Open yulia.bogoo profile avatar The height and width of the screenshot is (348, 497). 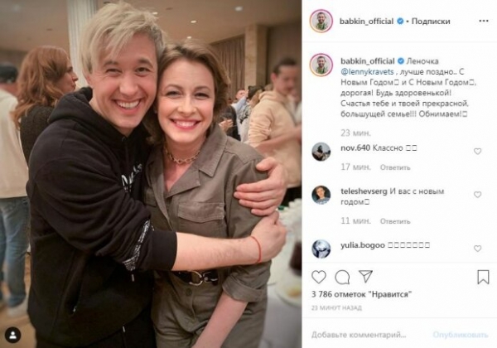[321, 249]
